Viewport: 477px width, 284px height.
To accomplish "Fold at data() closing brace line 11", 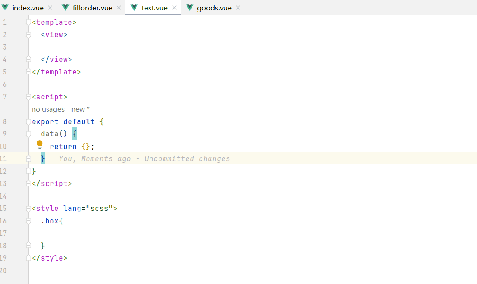I will tap(28, 158).
